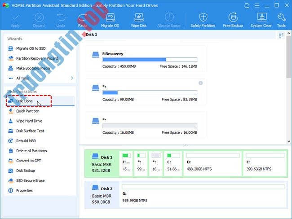Image resolution: width=292 pixels, height=219 pixels.
Task: Open the Migrate OS tool
Action: tap(110, 20)
